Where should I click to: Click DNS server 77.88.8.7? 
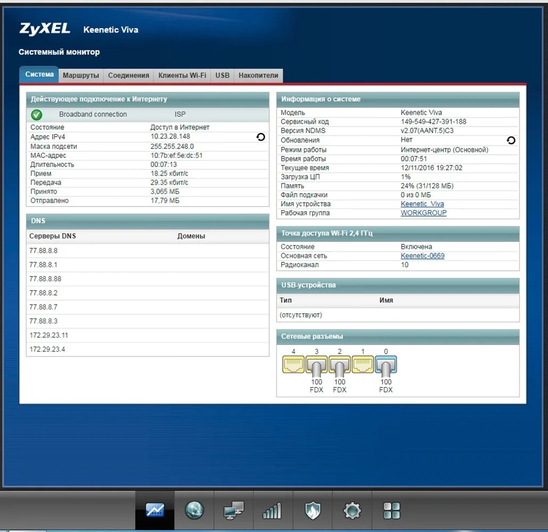point(43,307)
